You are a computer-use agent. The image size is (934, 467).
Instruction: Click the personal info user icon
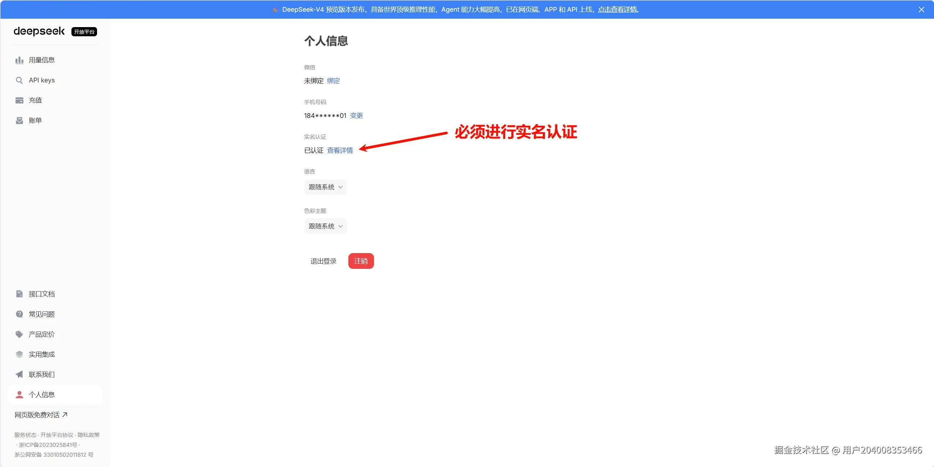click(19, 394)
